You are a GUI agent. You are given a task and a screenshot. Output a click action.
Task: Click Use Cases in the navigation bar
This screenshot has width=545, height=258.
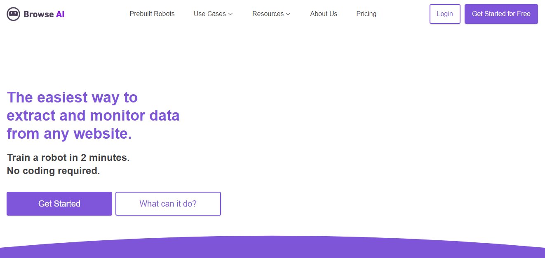pyautogui.click(x=210, y=14)
